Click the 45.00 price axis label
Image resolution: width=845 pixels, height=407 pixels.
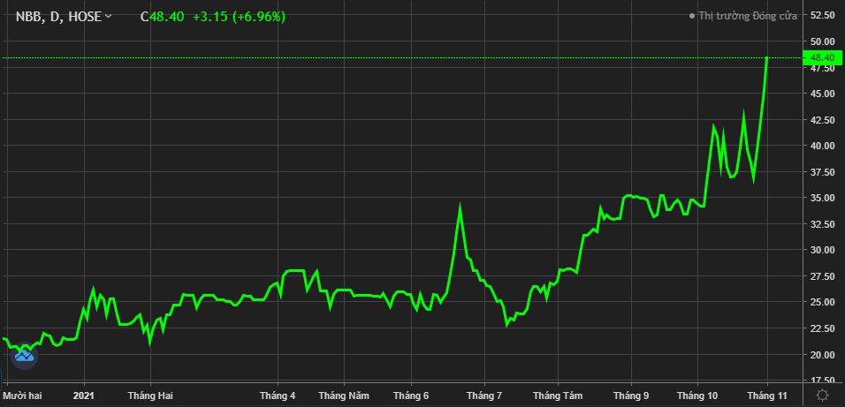coord(822,94)
